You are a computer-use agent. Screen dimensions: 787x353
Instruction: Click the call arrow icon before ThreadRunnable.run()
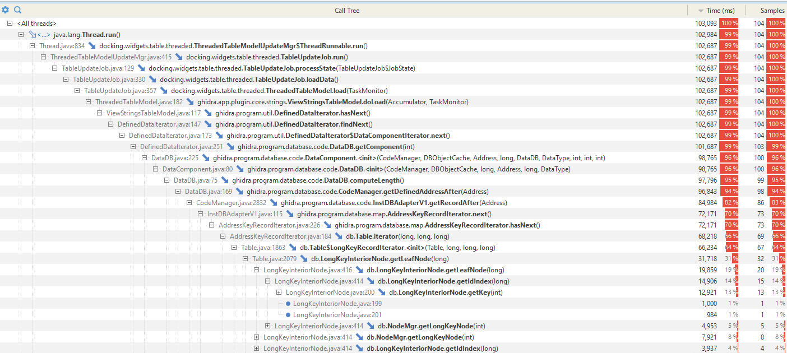pyautogui.click(x=92, y=46)
